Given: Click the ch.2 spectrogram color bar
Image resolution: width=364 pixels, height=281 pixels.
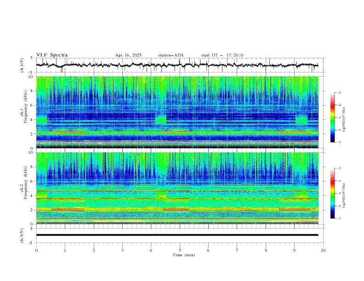Looking at the screenshot, I should coord(333,193).
